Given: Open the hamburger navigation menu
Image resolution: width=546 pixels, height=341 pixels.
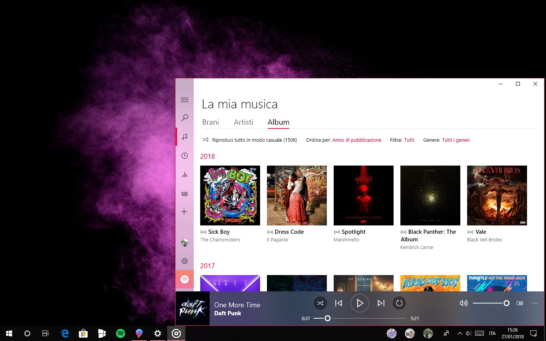Looking at the screenshot, I should (185, 100).
